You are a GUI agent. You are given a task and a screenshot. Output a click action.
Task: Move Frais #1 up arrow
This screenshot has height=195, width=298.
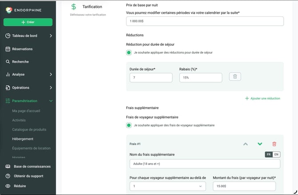click(x=246, y=144)
